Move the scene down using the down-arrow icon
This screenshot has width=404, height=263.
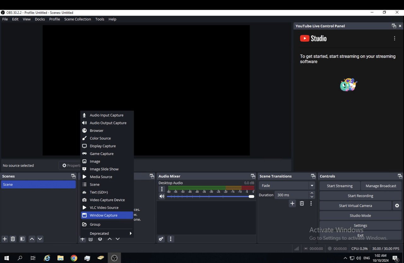pyautogui.click(x=40, y=239)
